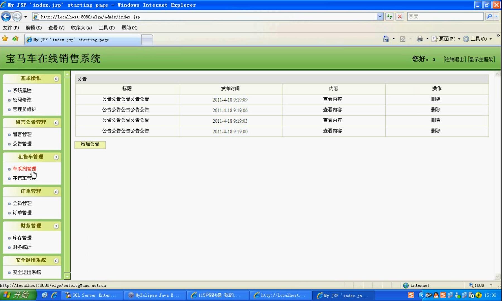Go back with the browser Back arrow
The height and width of the screenshot is (301, 502).
(x=6, y=17)
